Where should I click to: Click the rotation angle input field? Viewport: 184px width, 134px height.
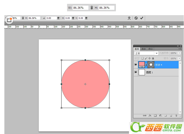coord(51,18)
